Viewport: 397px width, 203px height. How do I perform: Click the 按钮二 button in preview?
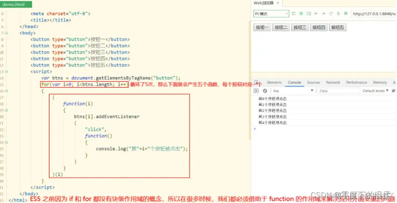281,27
